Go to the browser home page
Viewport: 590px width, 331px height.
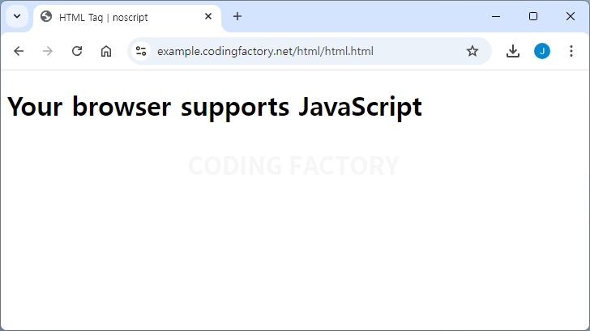pos(106,51)
